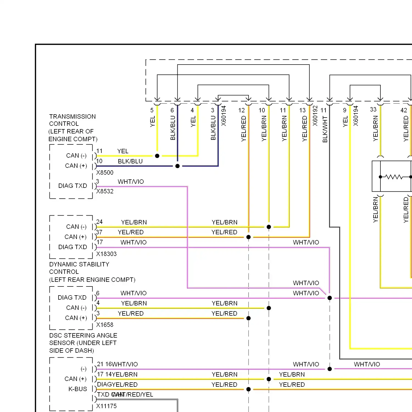Click the DIAGYEL/RED wire label
Screen dimensions: 412x412
pyautogui.click(x=117, y=385)
